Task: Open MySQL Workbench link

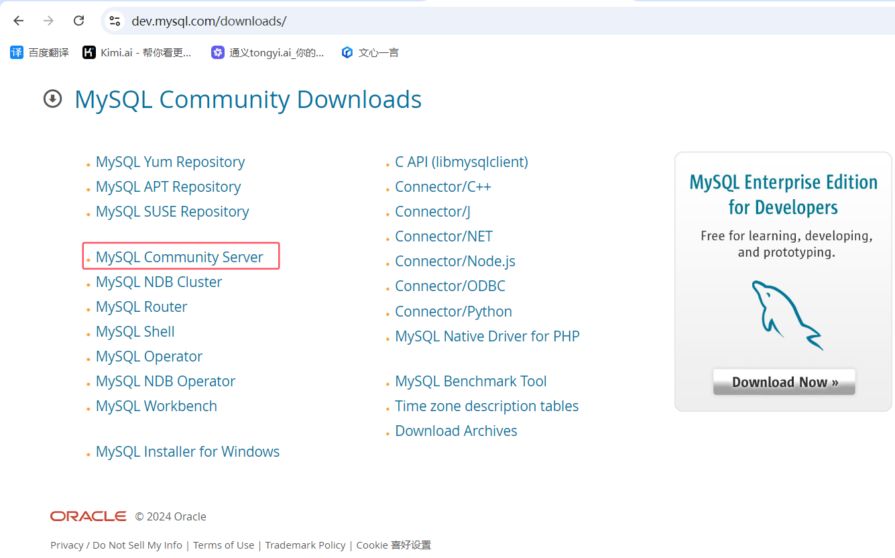Action: [156, 406]
